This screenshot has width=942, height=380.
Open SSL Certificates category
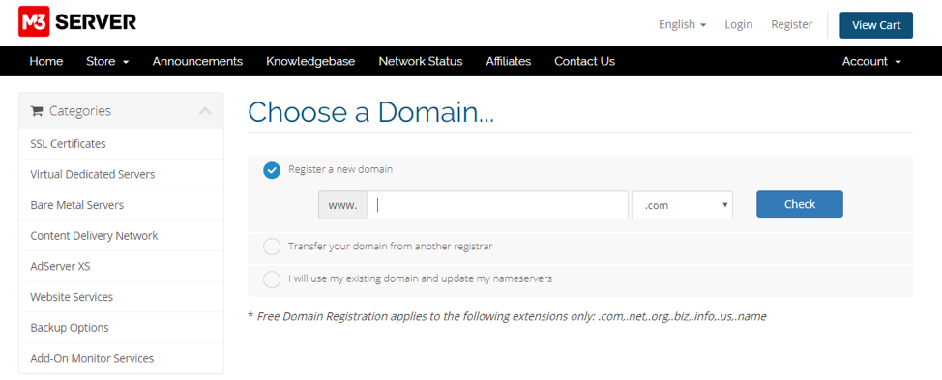[121, 144]
